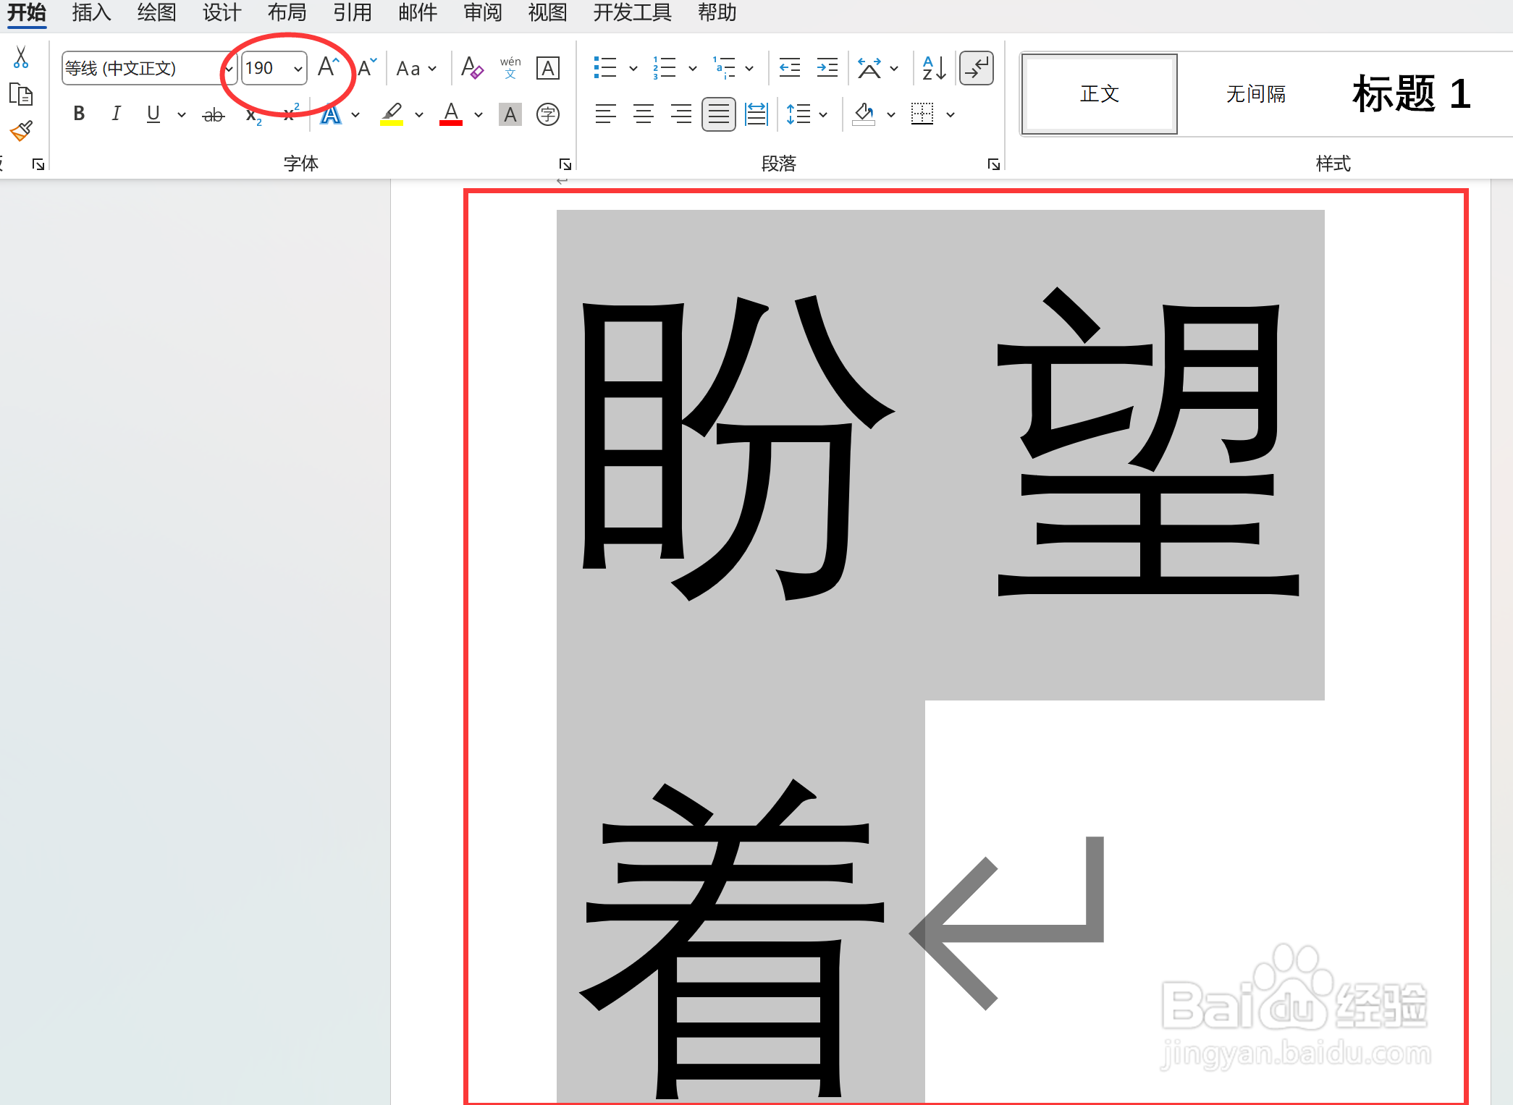Open the font size 190 dropdown
The height and width of the screenshot is (1105, 1513).
298,69
